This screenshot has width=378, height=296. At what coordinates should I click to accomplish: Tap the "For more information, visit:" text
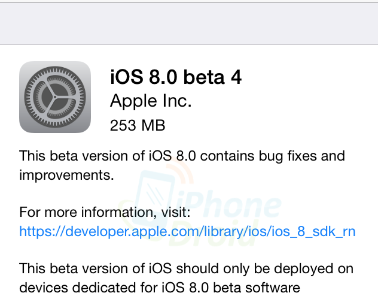coord(105,212)
